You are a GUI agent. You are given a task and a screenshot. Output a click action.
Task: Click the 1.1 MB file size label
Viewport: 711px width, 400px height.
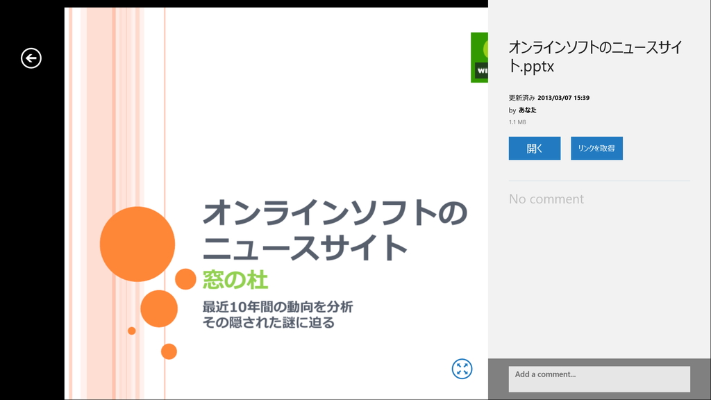[x=517, y=121]
